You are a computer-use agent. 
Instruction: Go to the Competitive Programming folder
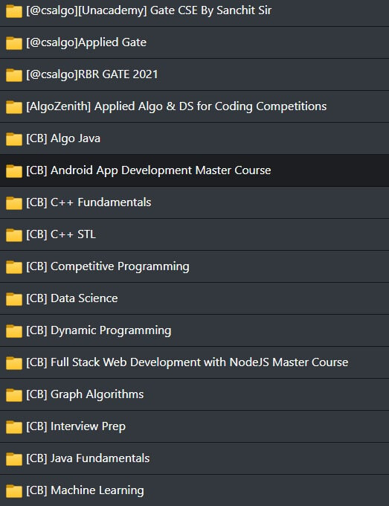pos(195,266)
